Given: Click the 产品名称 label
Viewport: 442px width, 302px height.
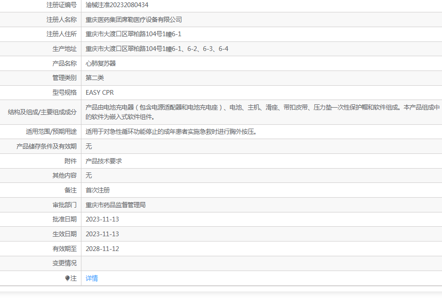Looking at the screenshot, I should [x=65, y=63].
